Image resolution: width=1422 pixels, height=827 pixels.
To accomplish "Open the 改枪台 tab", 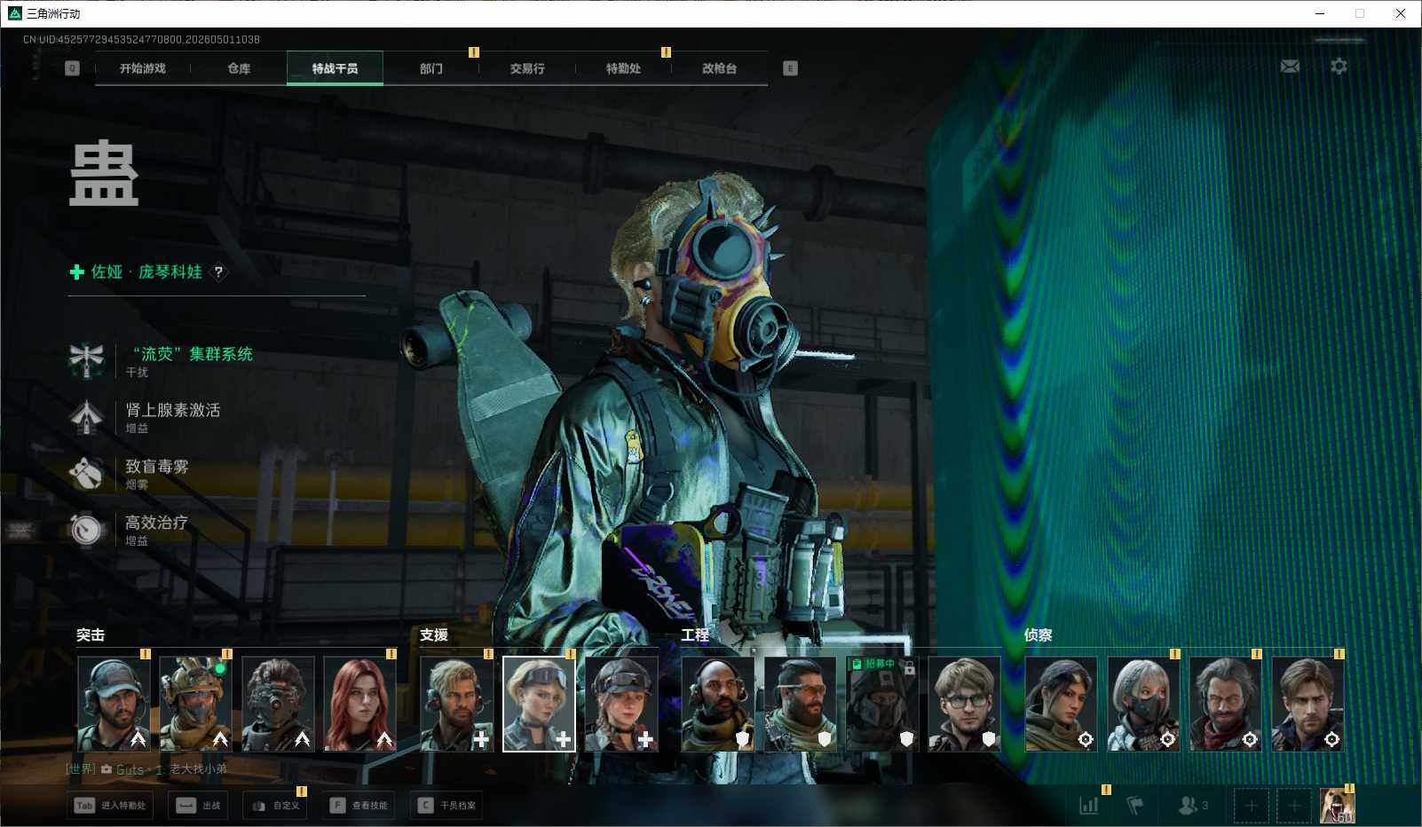I will [719, 68].
